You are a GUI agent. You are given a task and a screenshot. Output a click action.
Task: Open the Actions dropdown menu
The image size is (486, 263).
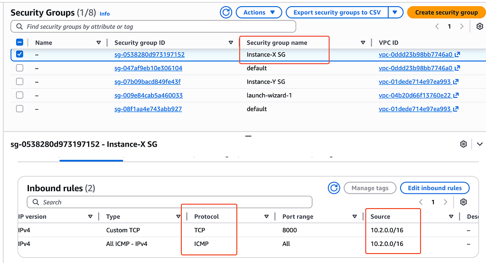coord(259,12)
